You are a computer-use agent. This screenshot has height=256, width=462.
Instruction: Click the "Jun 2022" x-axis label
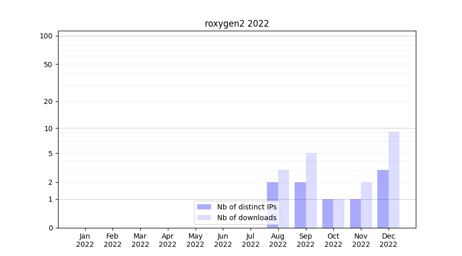[x=223, y=240]
